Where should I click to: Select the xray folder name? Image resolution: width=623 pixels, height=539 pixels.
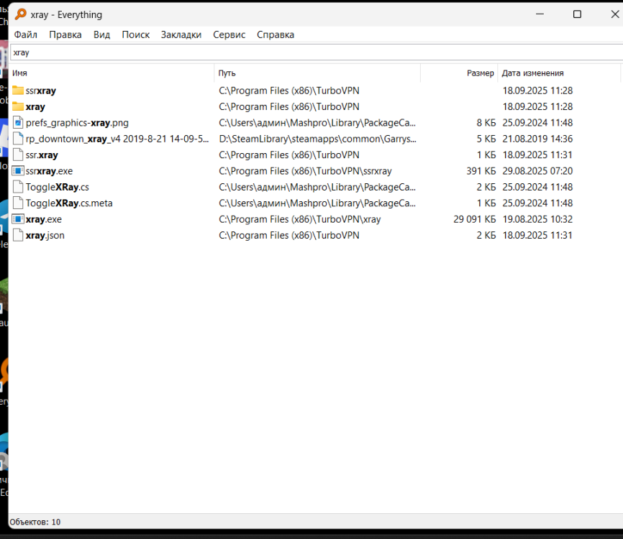point(35,107)
